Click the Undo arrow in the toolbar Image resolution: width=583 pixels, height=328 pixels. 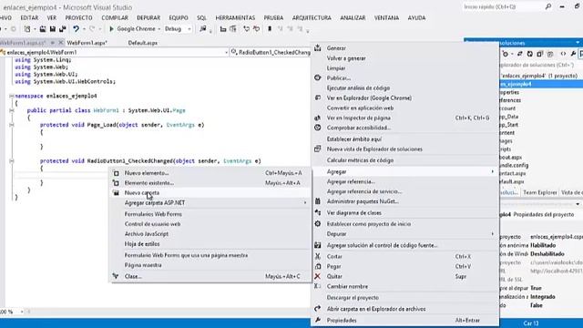(76, 28)
